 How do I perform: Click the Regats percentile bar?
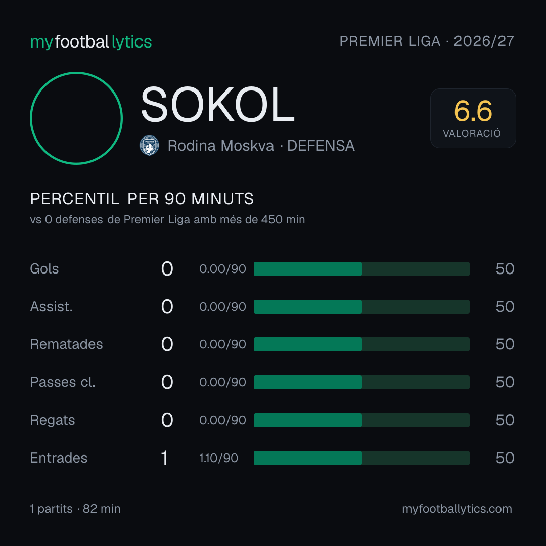(361, 420)
